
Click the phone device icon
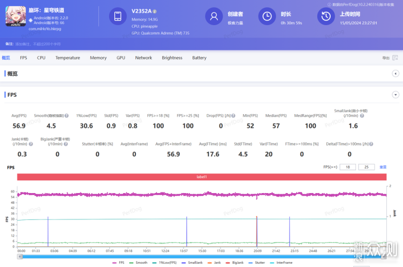118,16
